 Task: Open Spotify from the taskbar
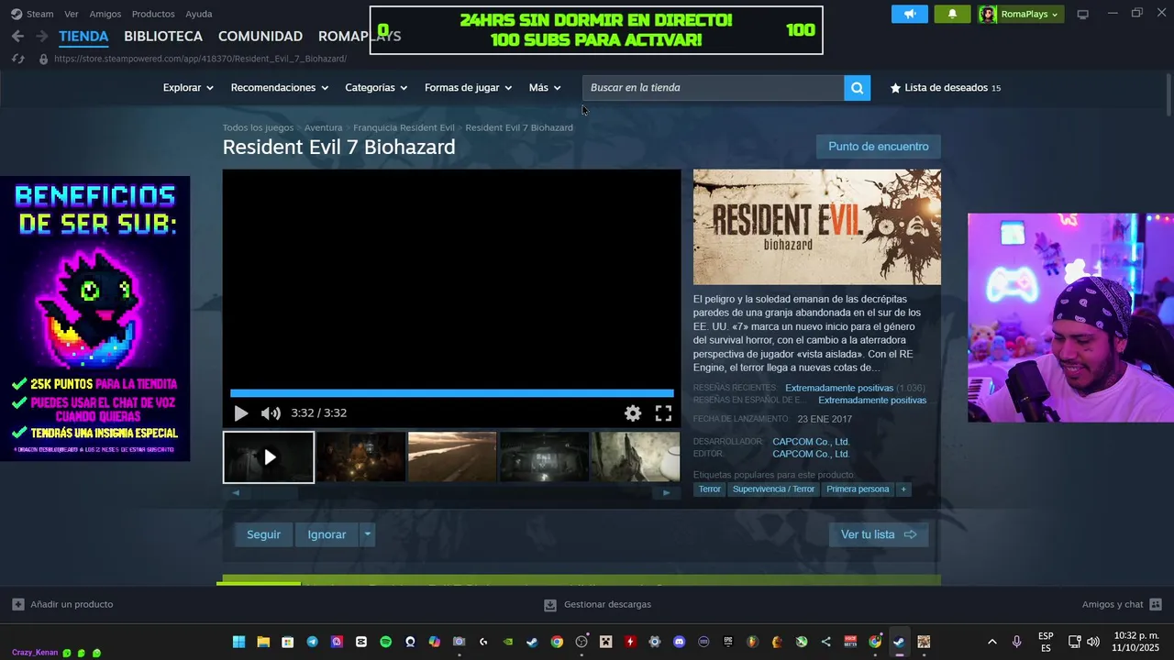385,642
